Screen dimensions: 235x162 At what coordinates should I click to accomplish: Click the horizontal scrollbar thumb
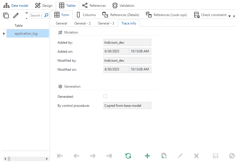tap(9, 159)
